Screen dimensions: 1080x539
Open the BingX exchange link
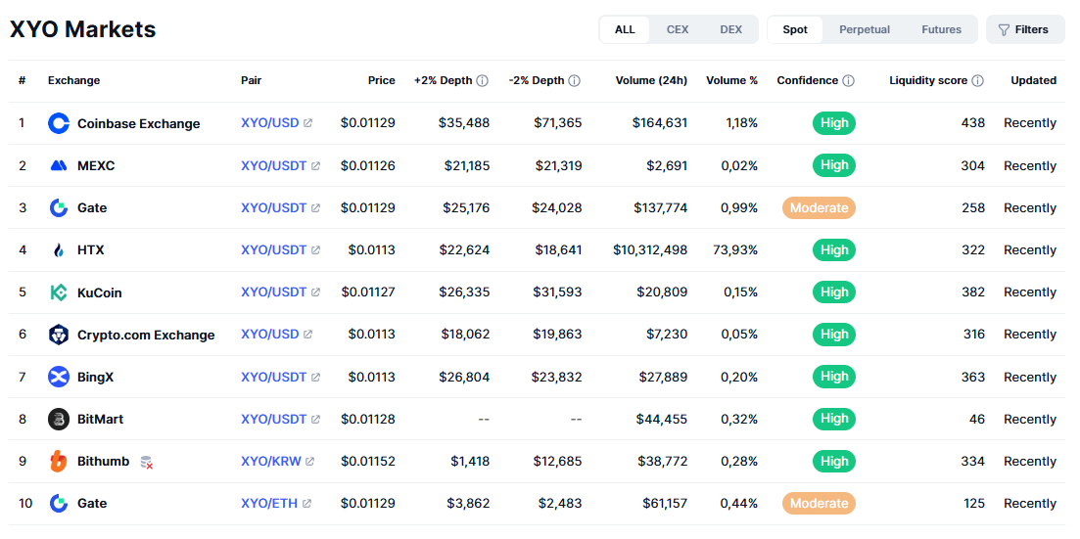tap(95, 378)
